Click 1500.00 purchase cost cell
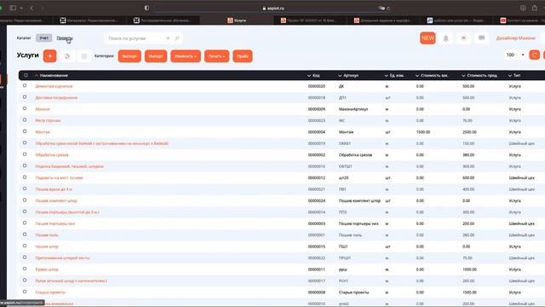Screen dimensions: 545x307 (x=423, y=132)
